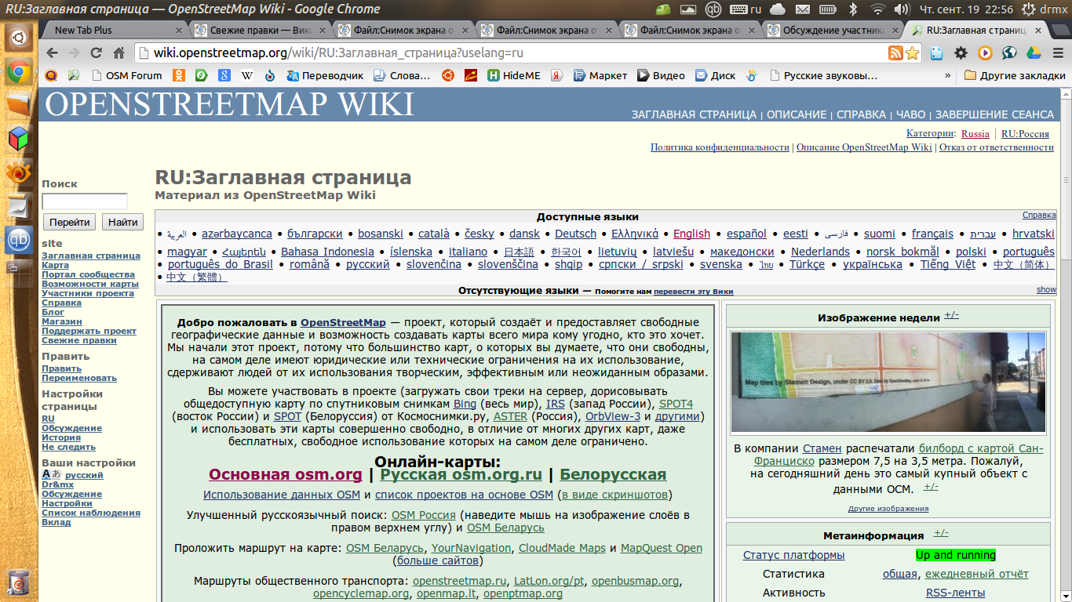The height and width of the screenshot is (602, 1072).
Task: Click the Перейти search button
Action: click(x=70, y=222)
